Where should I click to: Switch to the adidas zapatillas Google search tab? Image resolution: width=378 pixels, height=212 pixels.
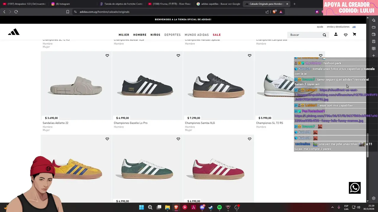click(x=219, y=4)
